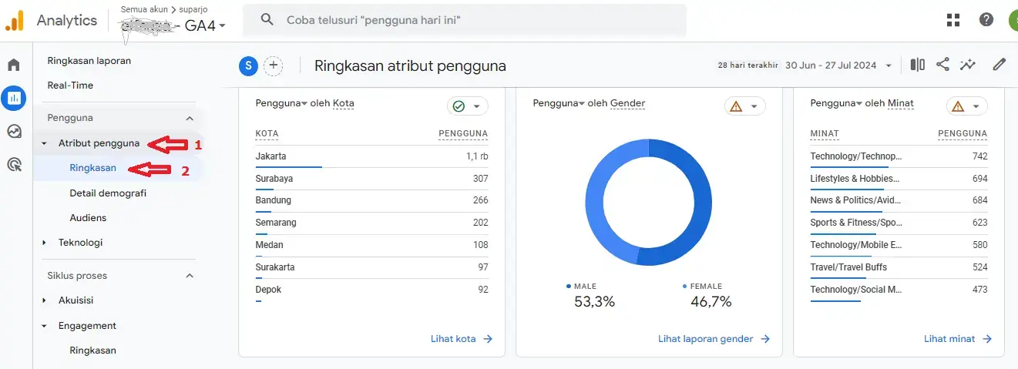Viewport: 1018px width, 369px height.
Task: Click the Minat dimension label
Action: pyautogui.click(x=901, y=102)
